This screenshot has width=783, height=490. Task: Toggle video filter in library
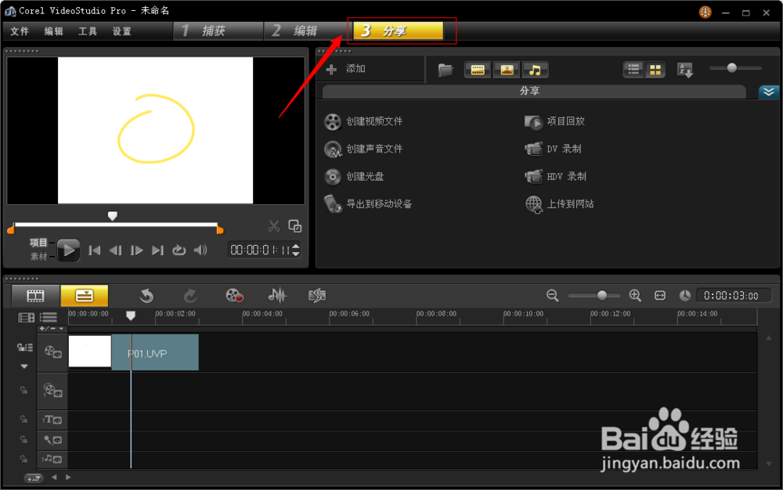coord(478,70)
